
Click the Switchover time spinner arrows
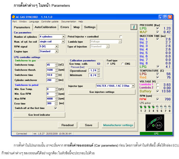click(x=56, y=75)
